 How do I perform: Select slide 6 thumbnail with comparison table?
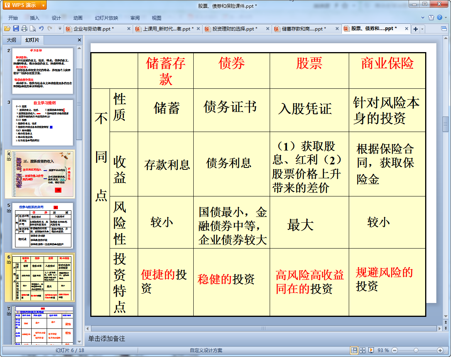click(x=42, y=277)
